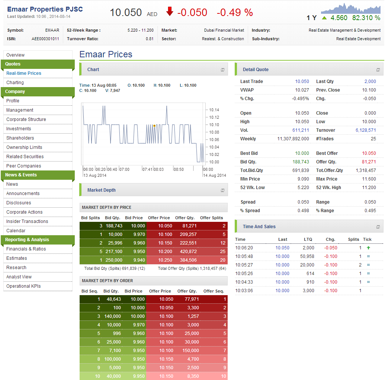Open the News page
The image size is (385, 380).
12,184
